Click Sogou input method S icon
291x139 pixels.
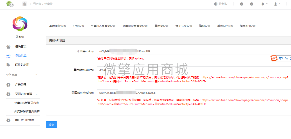click(x=274, y=58)
